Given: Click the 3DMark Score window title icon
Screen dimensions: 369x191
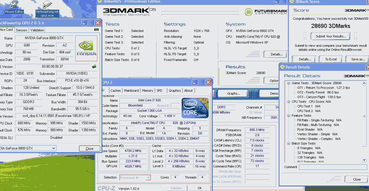Looking at the screenshot, I should pyautogui.click(x=291, y=2).
